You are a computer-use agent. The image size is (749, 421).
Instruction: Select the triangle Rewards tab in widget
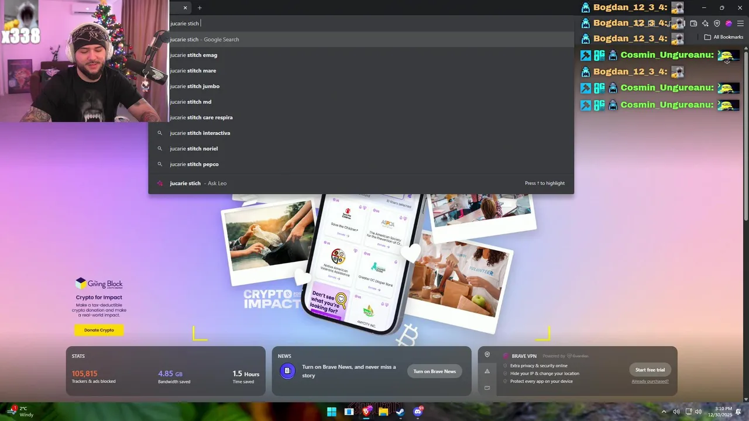pos(487,371)
